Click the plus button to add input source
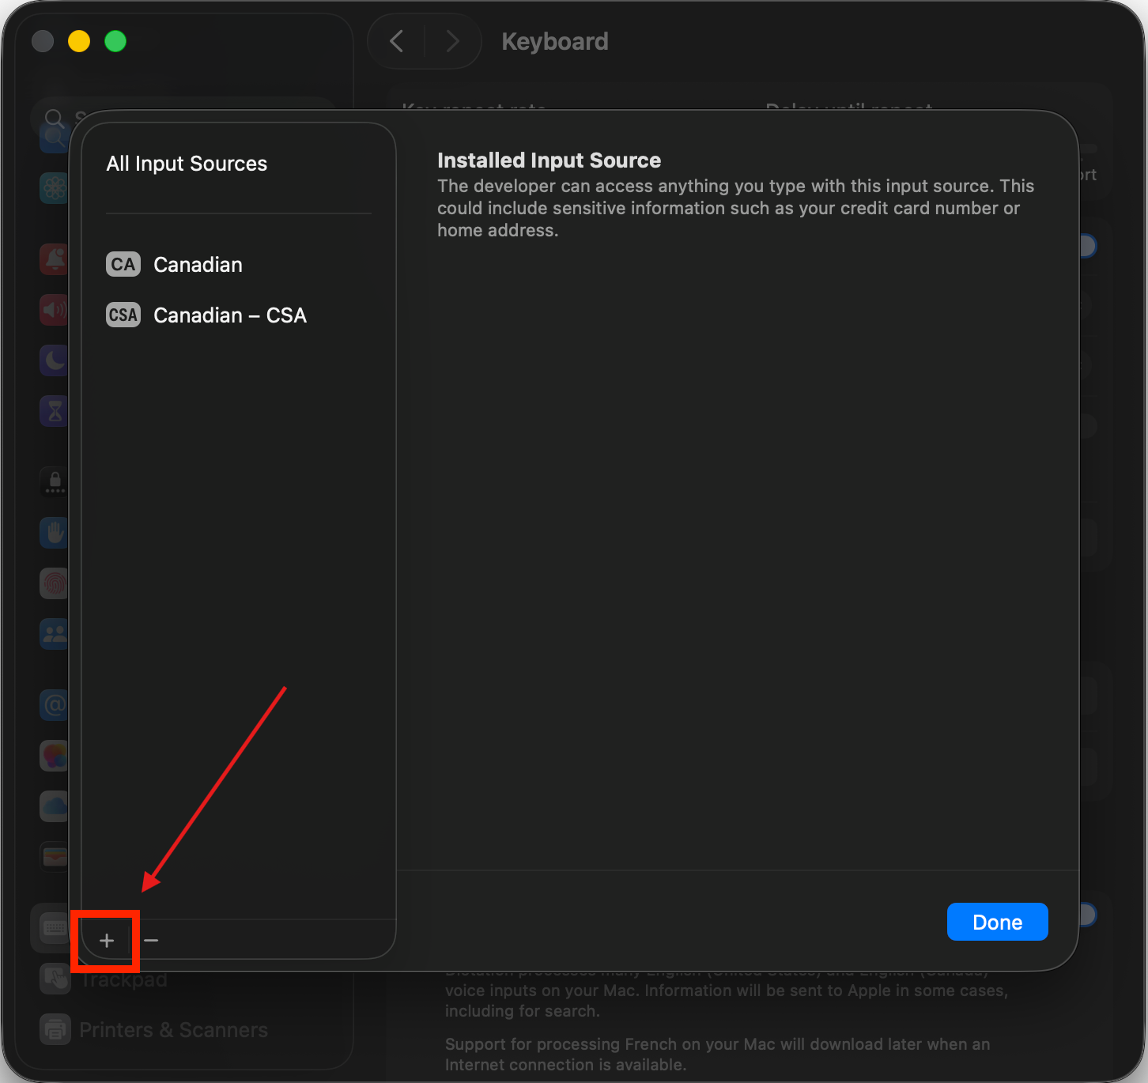The width and height of the screenshot is (1148, 1083). coord(107,940)
